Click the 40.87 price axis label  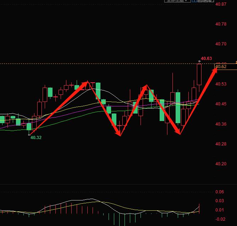[221, 4]
